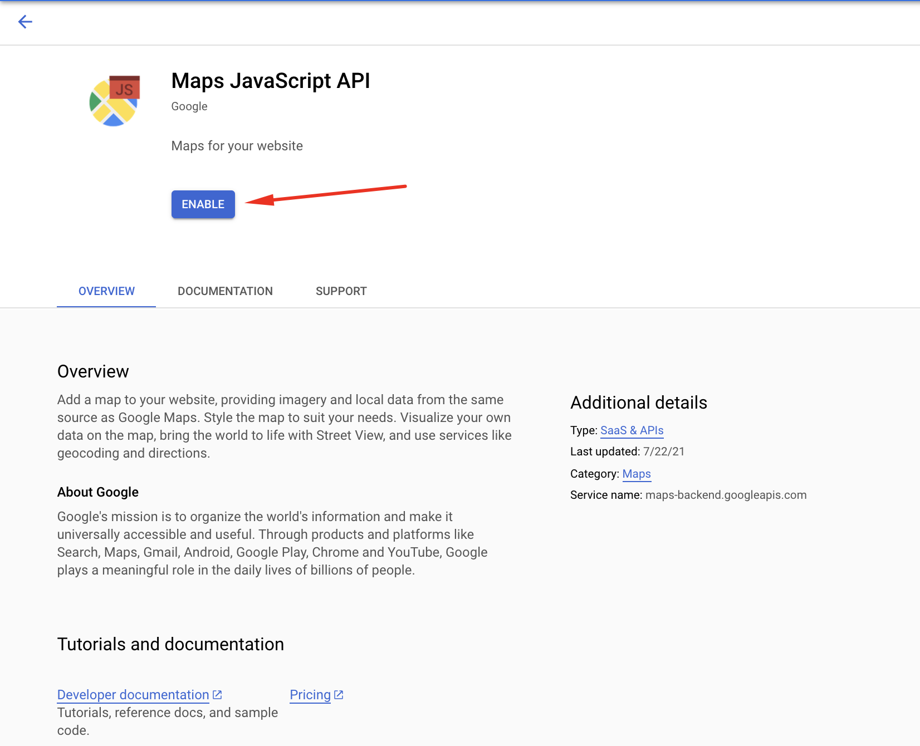Open the Pricing link
Screen dimensions: 920x746
pos(310,695)
